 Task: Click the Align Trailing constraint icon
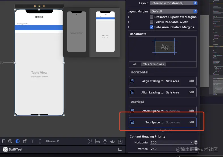132,81
